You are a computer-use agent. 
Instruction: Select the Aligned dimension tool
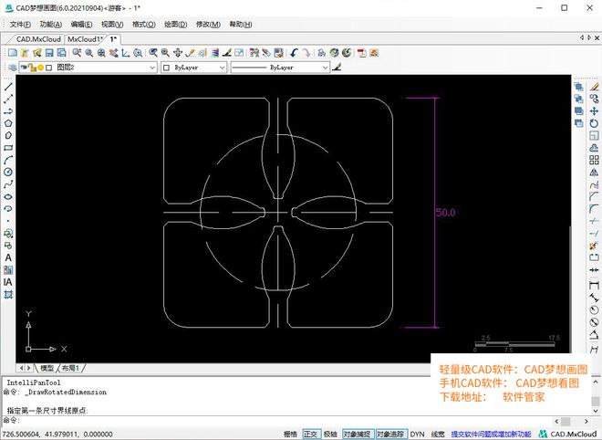pyautogui.click(x=594, y=298)
